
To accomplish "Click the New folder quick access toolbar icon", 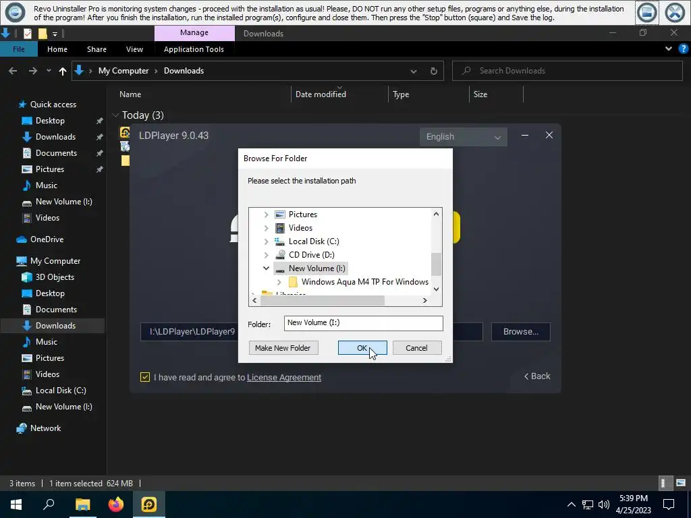I will coord(43,34).
